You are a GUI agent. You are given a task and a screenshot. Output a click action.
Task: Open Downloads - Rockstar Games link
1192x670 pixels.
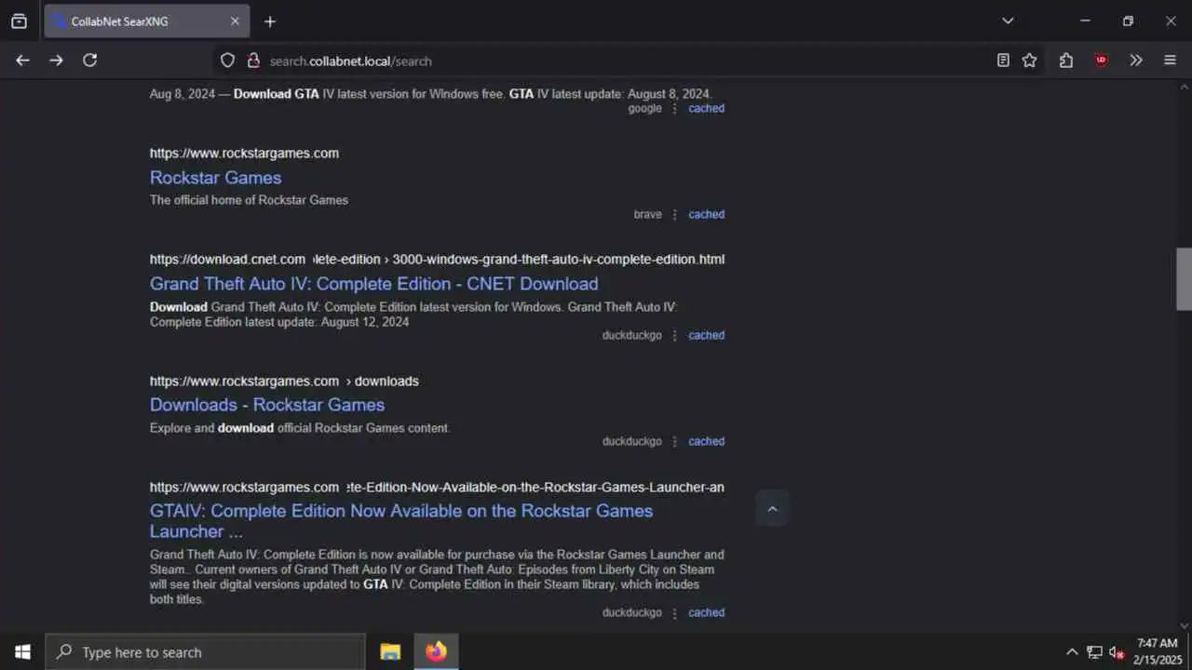tap(267, 405)
